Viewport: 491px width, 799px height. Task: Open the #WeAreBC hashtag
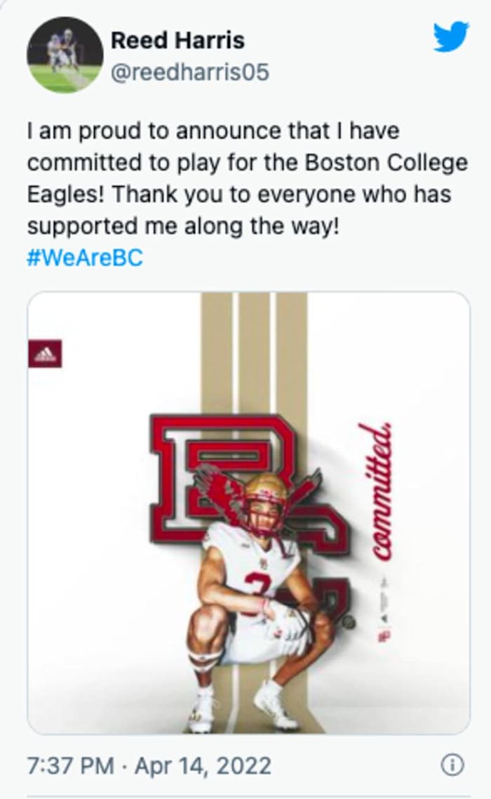(84, 257)
